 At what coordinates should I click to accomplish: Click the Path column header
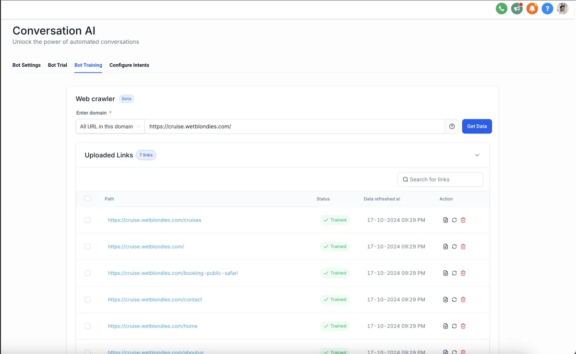point(109,199)
